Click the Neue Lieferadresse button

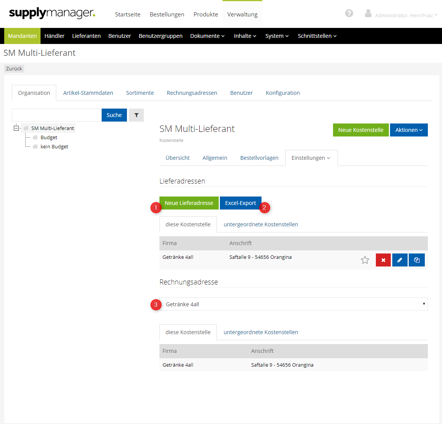click(x=189, y=203)
